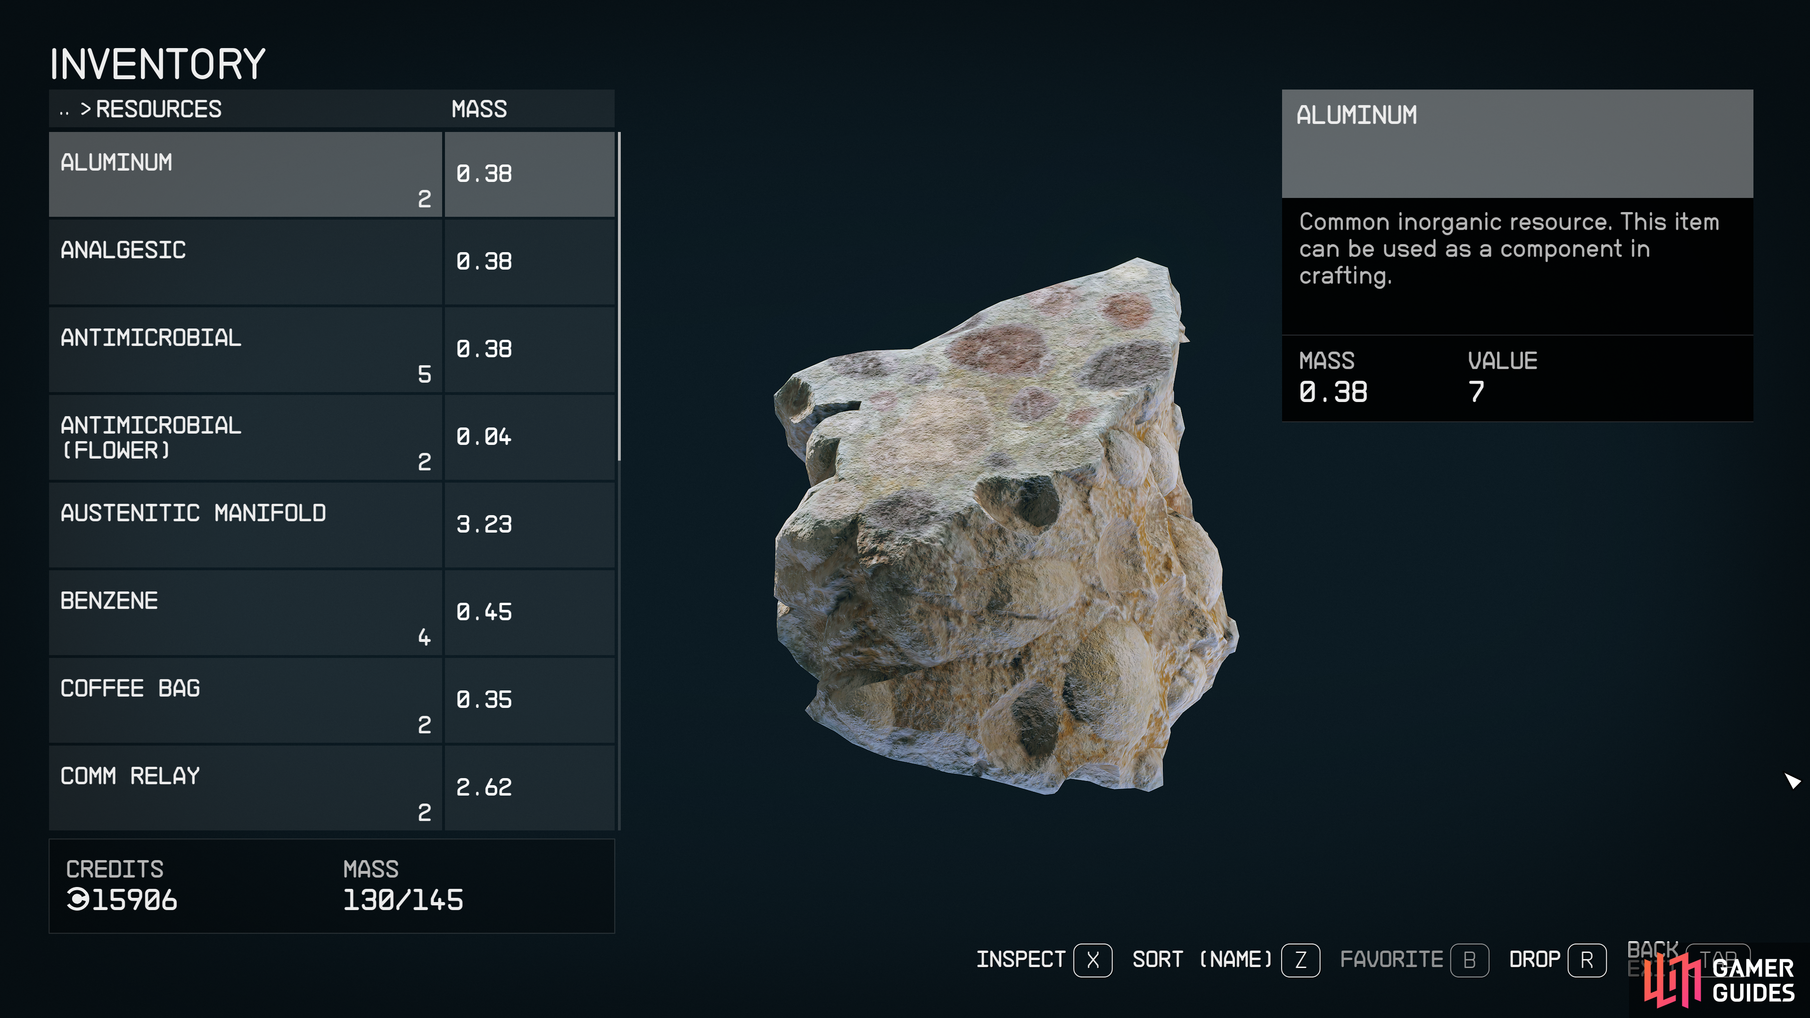
Task: Click the Austenitic Manifold mass 3.23
Action: click(x=484, y=525)
